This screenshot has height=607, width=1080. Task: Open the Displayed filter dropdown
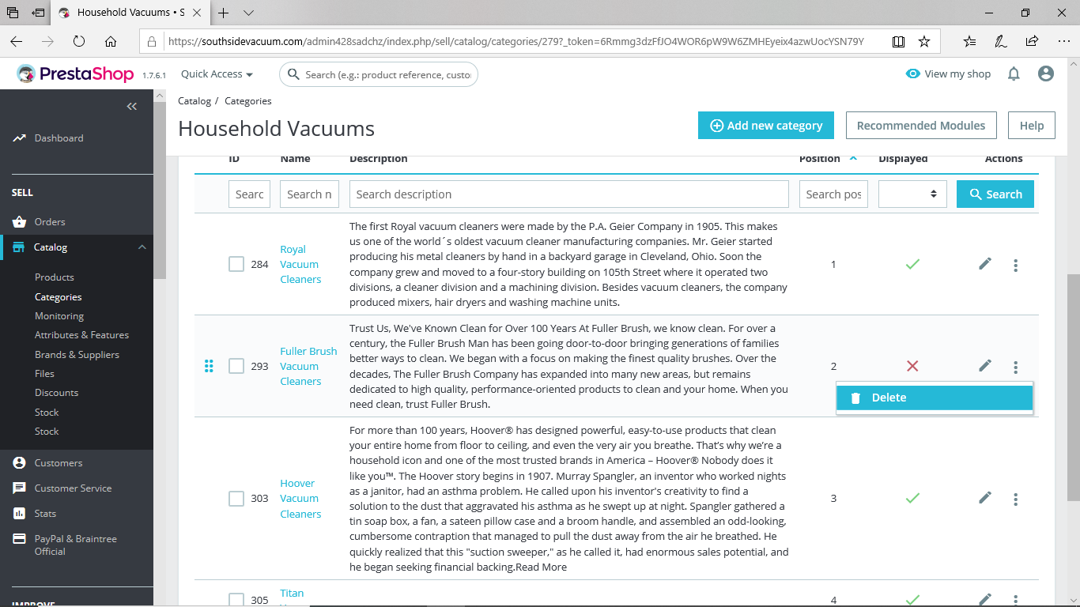coord(912,194)
